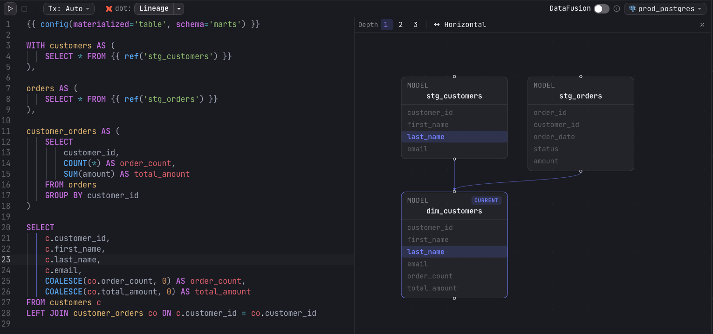This screenshot has width=713, height=334.
Task: Click line number 23 in the gutter
Action: (x=6, y=260)
